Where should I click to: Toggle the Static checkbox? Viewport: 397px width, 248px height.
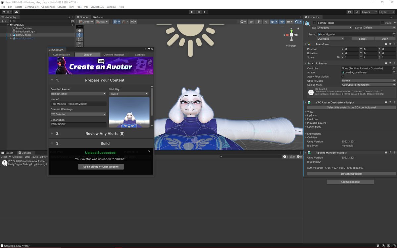coord(382,23)
